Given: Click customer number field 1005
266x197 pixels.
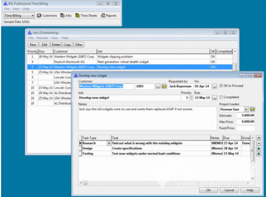Looking at the screenshot, I should 145,86.
